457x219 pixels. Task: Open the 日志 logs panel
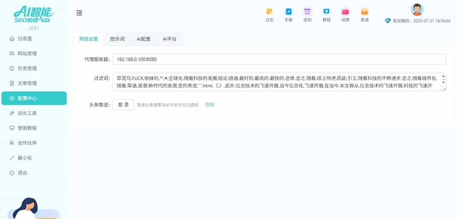pyautogui.click(x=270, y=14)
